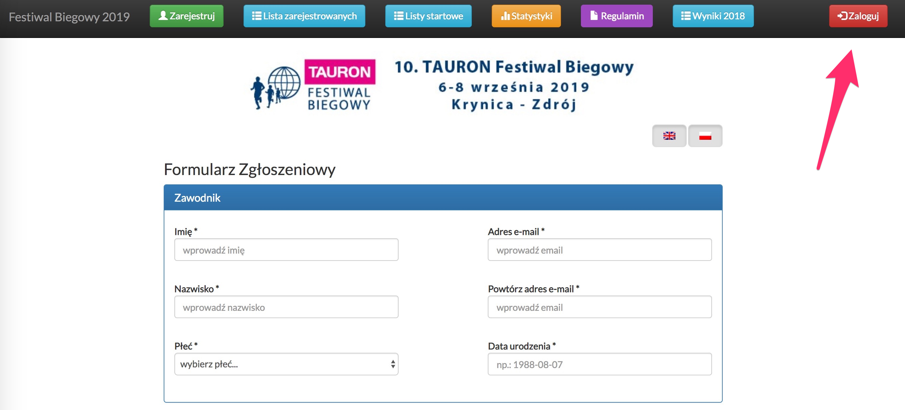Click the Płeć dropdown arrows
This screenshot has height=410, width=905.
393,364
